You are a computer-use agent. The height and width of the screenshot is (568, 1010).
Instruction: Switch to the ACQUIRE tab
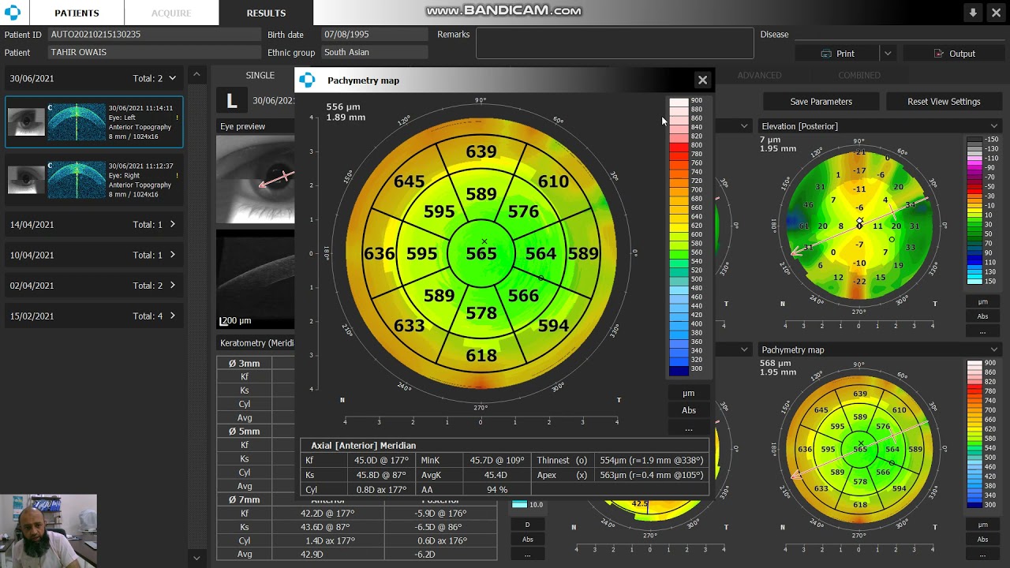click(x=171, y=13)
